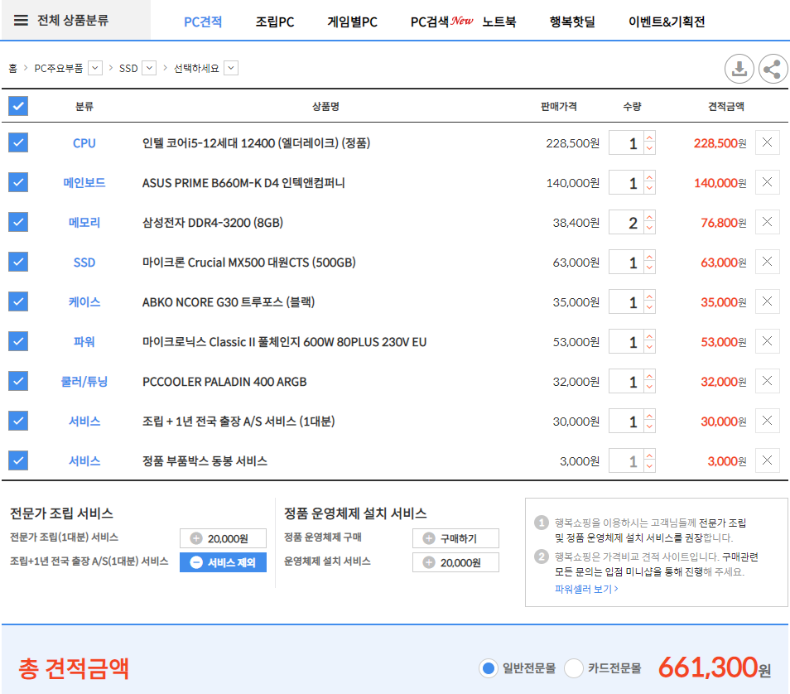Viewport: 790px width, 694px height.
Task: Click the share estimate icon
Action: [773, 69]
